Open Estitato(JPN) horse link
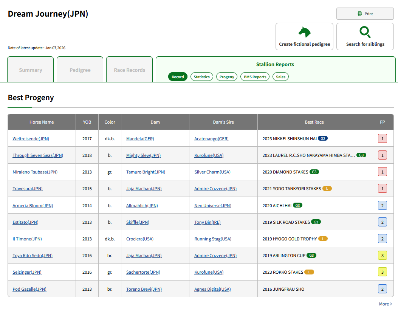 (x=25, y=222)
